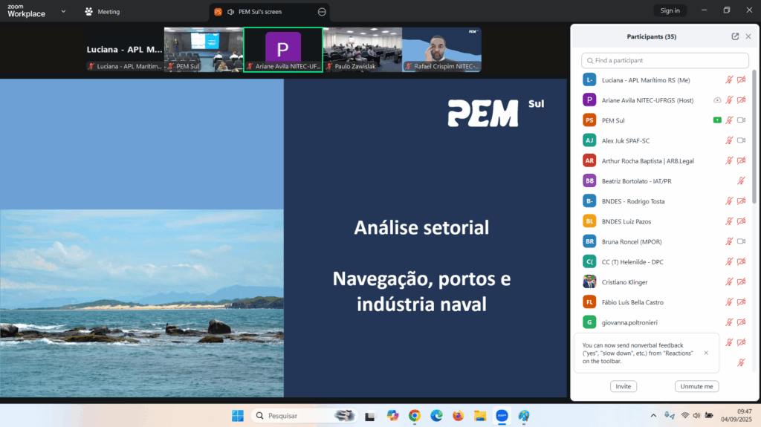This screenshot has width=761, height=427.
Task: Click the Find a participant search field
Action: click(665, 60)
